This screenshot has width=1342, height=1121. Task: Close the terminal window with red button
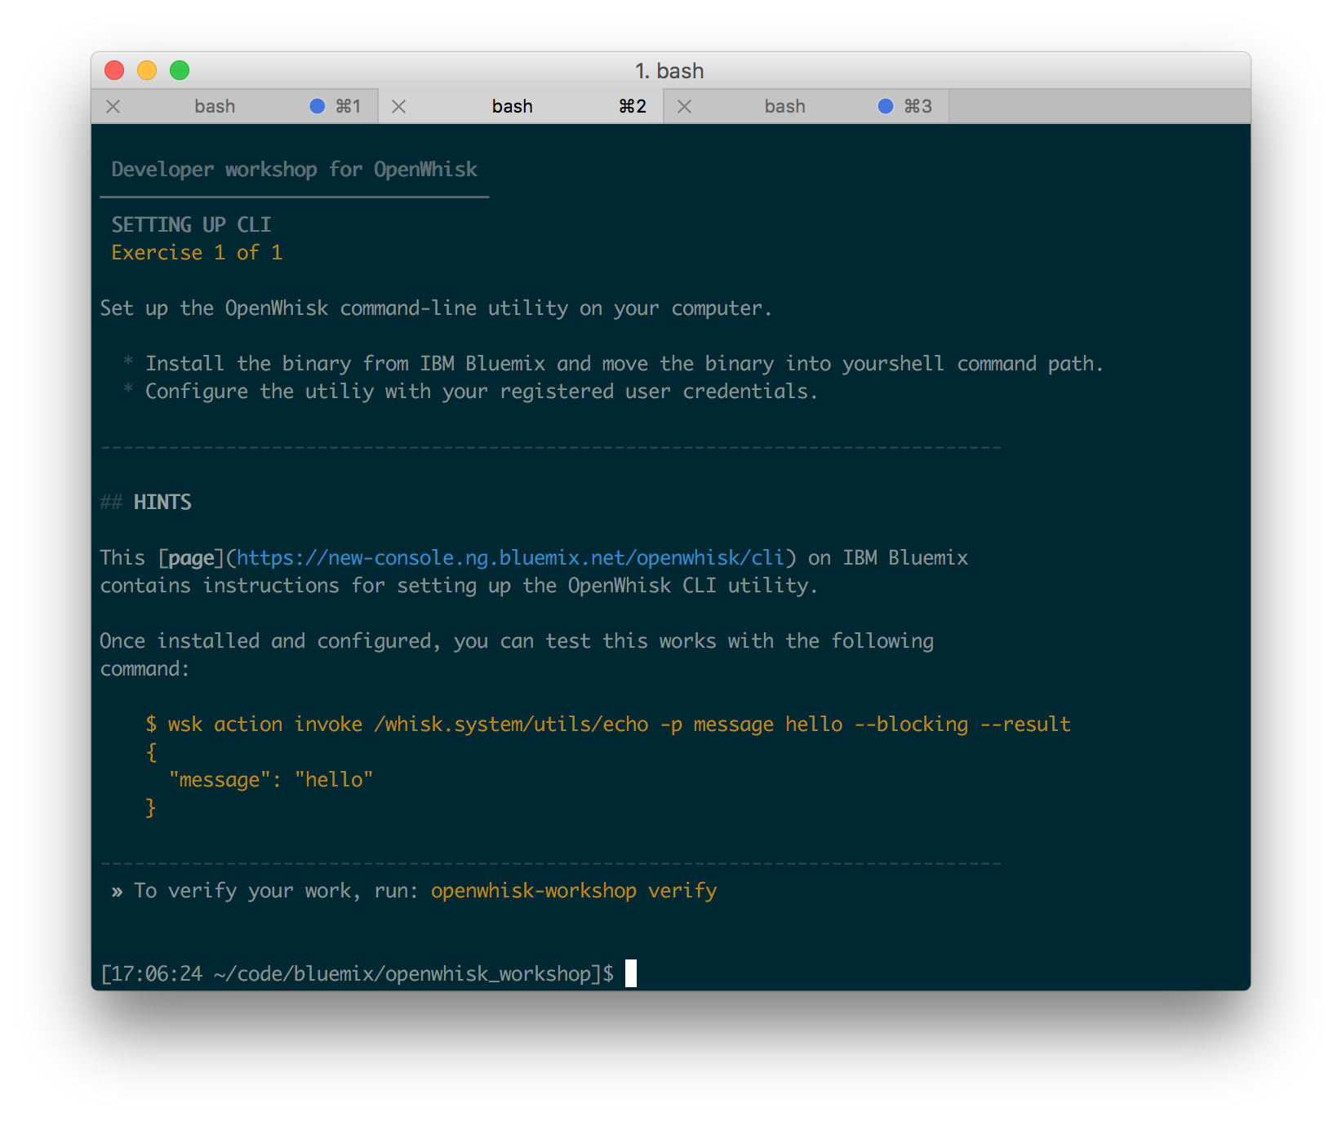[114, 71]
